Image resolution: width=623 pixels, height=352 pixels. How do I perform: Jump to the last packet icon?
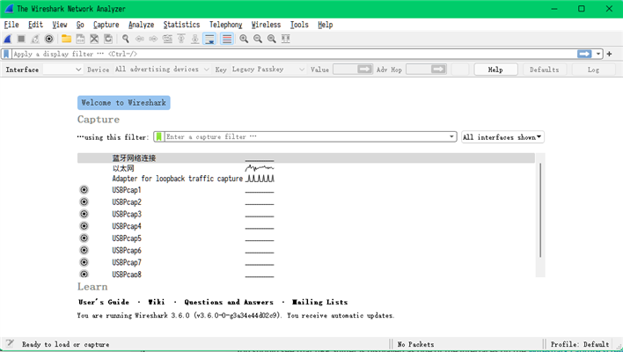pos(195,39)
